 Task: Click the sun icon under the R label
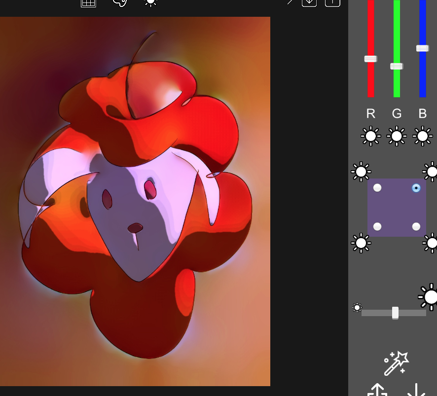coord(371,136)
